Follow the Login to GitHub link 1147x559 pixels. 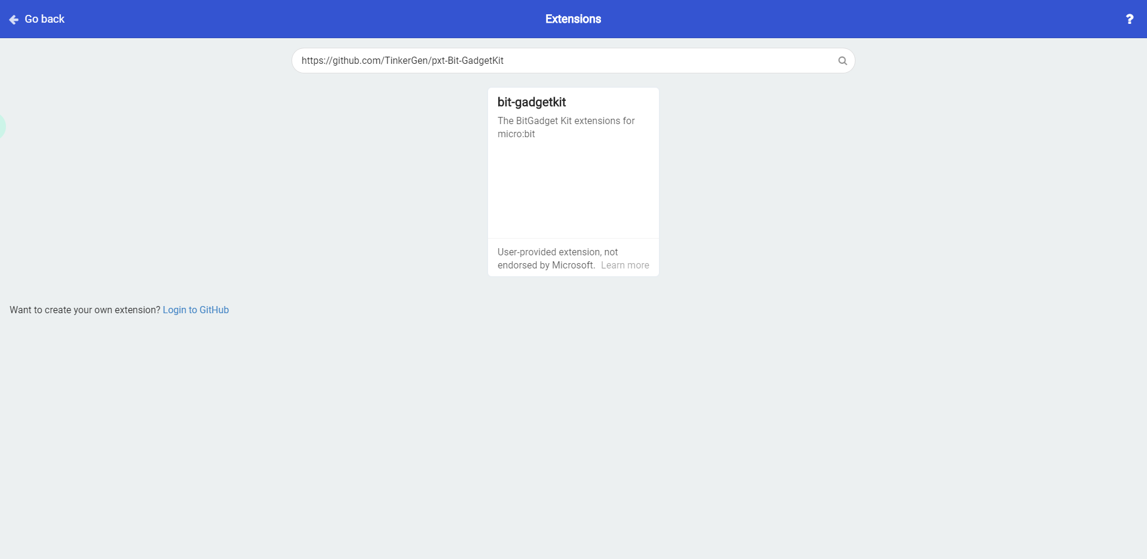[196, 310]
